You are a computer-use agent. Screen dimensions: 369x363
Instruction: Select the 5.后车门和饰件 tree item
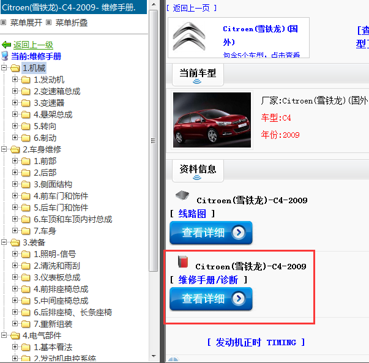point(61,208)
